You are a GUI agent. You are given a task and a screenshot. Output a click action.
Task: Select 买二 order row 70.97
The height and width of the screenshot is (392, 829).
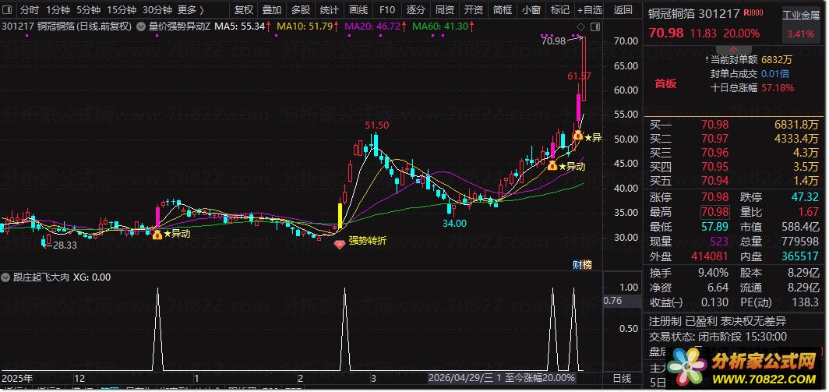tap(735, 139)
